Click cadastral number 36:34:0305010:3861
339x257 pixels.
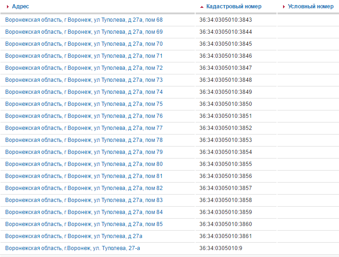click(x=226, y=236)
